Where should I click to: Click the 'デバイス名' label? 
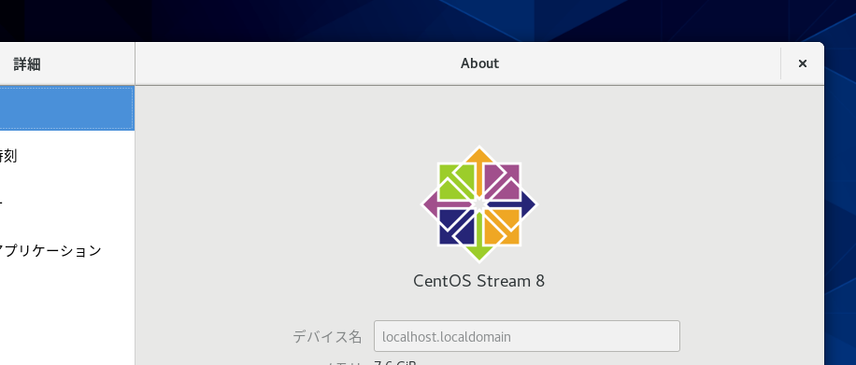[x=327, y=337]
